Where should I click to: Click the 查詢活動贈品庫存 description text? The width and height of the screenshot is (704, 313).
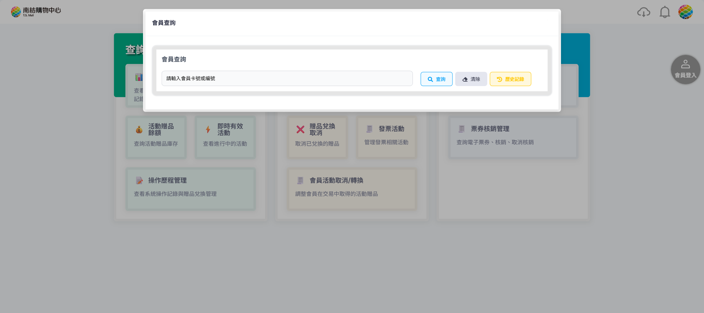tap(156, 144)
